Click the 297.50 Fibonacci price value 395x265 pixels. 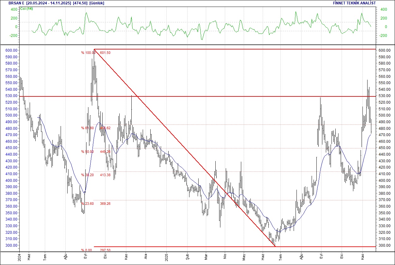coord(105,250)
